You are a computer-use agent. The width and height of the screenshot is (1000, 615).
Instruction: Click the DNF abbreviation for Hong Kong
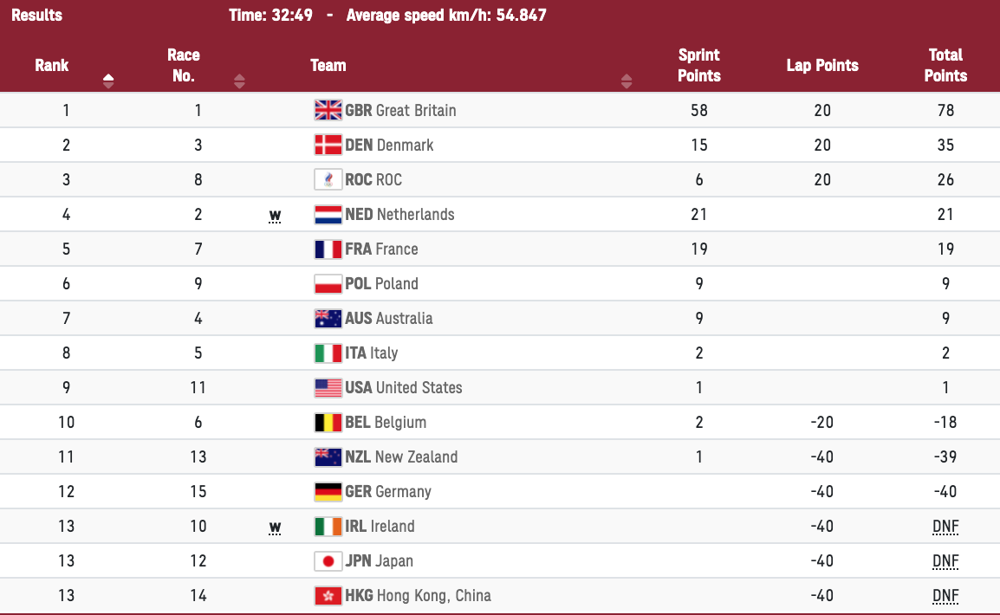[945, 596]
